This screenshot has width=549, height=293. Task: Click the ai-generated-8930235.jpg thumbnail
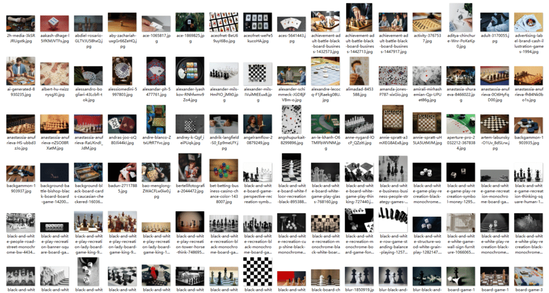pos(21,71)
